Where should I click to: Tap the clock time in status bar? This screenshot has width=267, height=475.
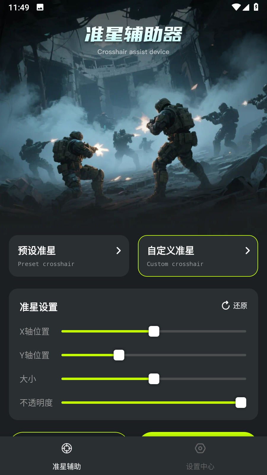[x=19, y=7]
